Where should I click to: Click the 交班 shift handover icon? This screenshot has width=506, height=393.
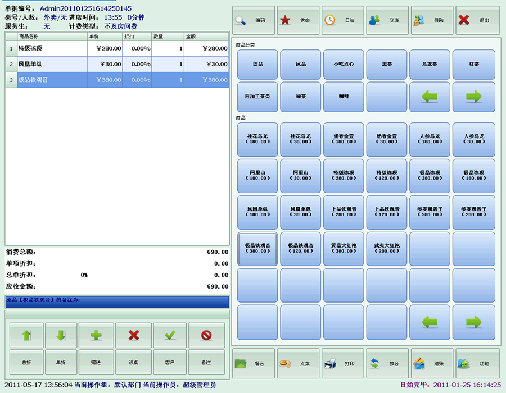(x=387, y=20)
